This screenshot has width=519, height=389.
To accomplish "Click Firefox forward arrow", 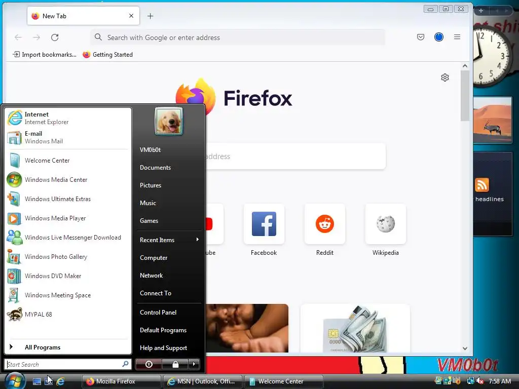I will click(36, 37).
